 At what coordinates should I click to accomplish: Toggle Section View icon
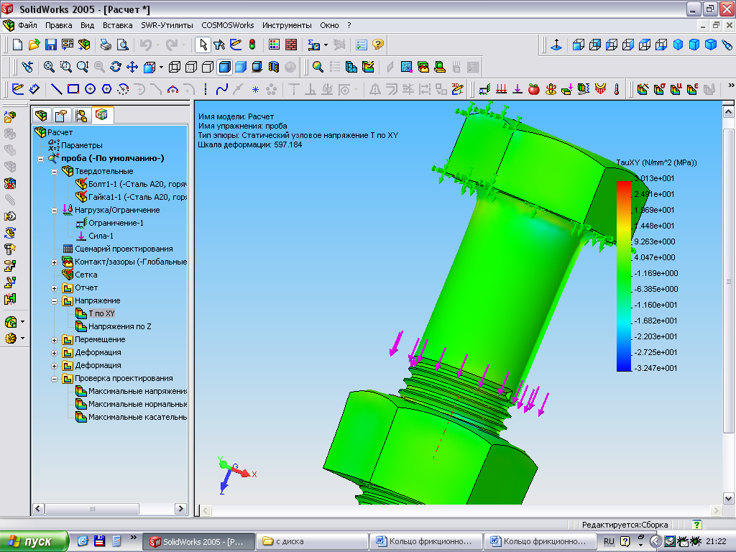(274, 67)
